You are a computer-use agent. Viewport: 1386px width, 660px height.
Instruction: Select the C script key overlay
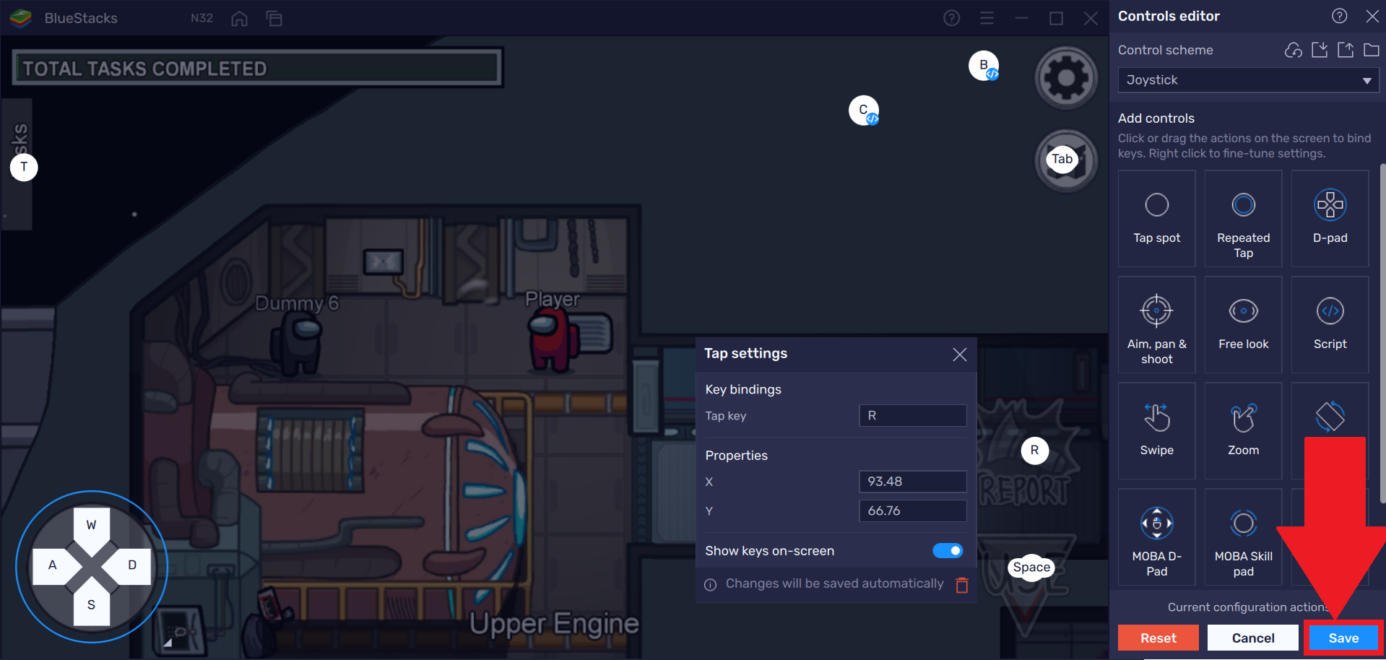[x=864, y=110]
